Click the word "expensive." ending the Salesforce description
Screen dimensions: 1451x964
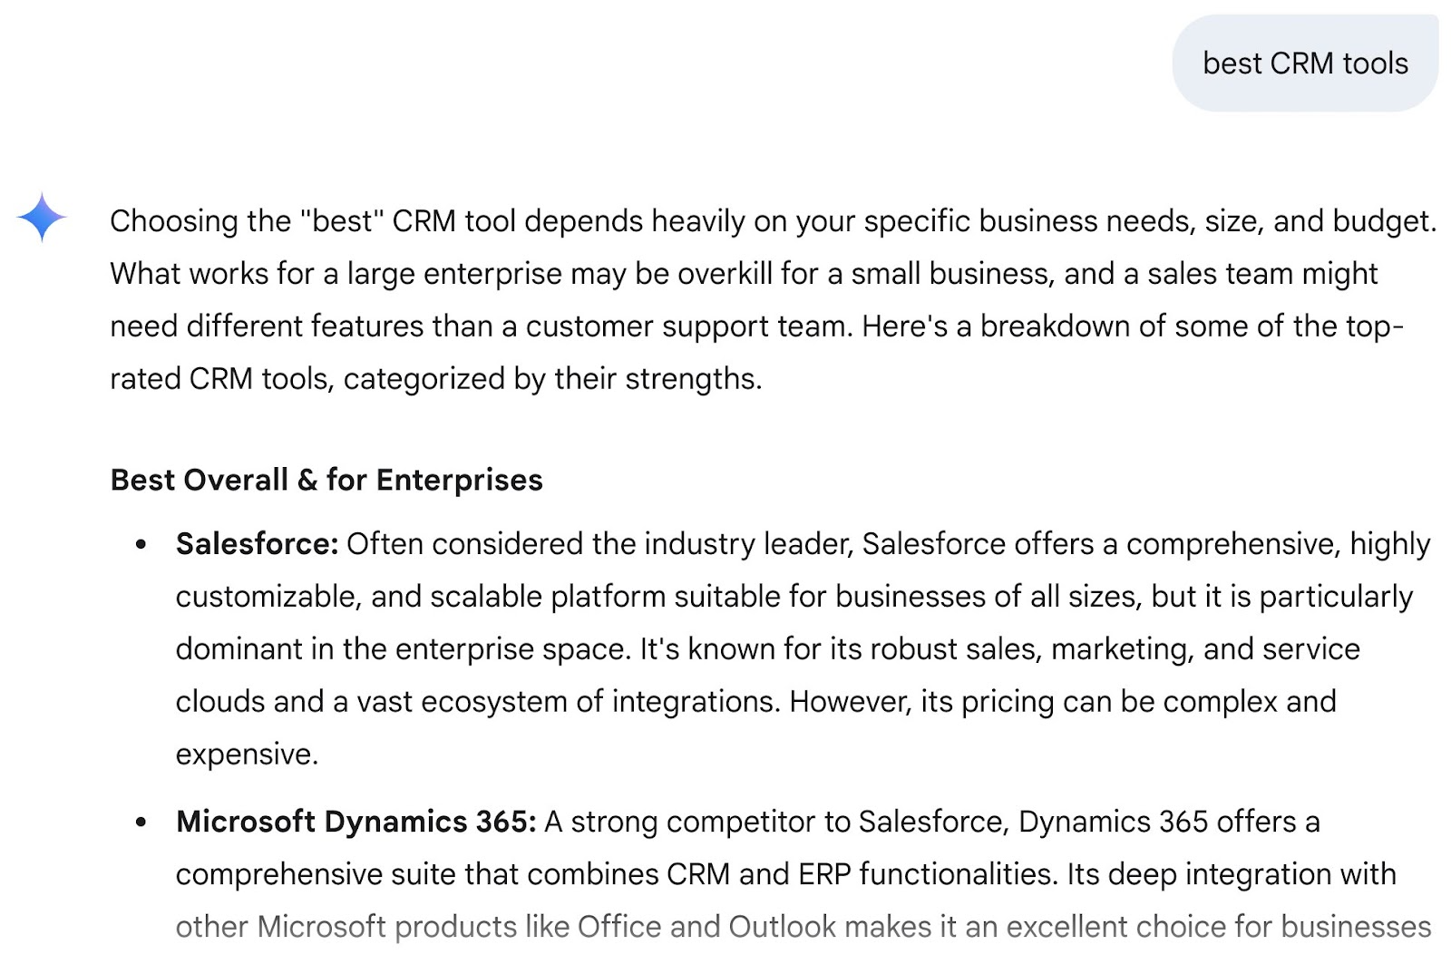point(247,755)
